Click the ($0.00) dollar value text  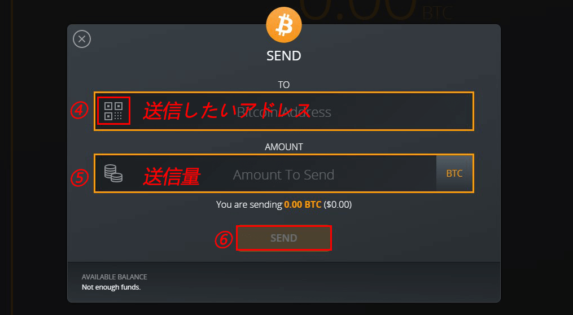337,204
